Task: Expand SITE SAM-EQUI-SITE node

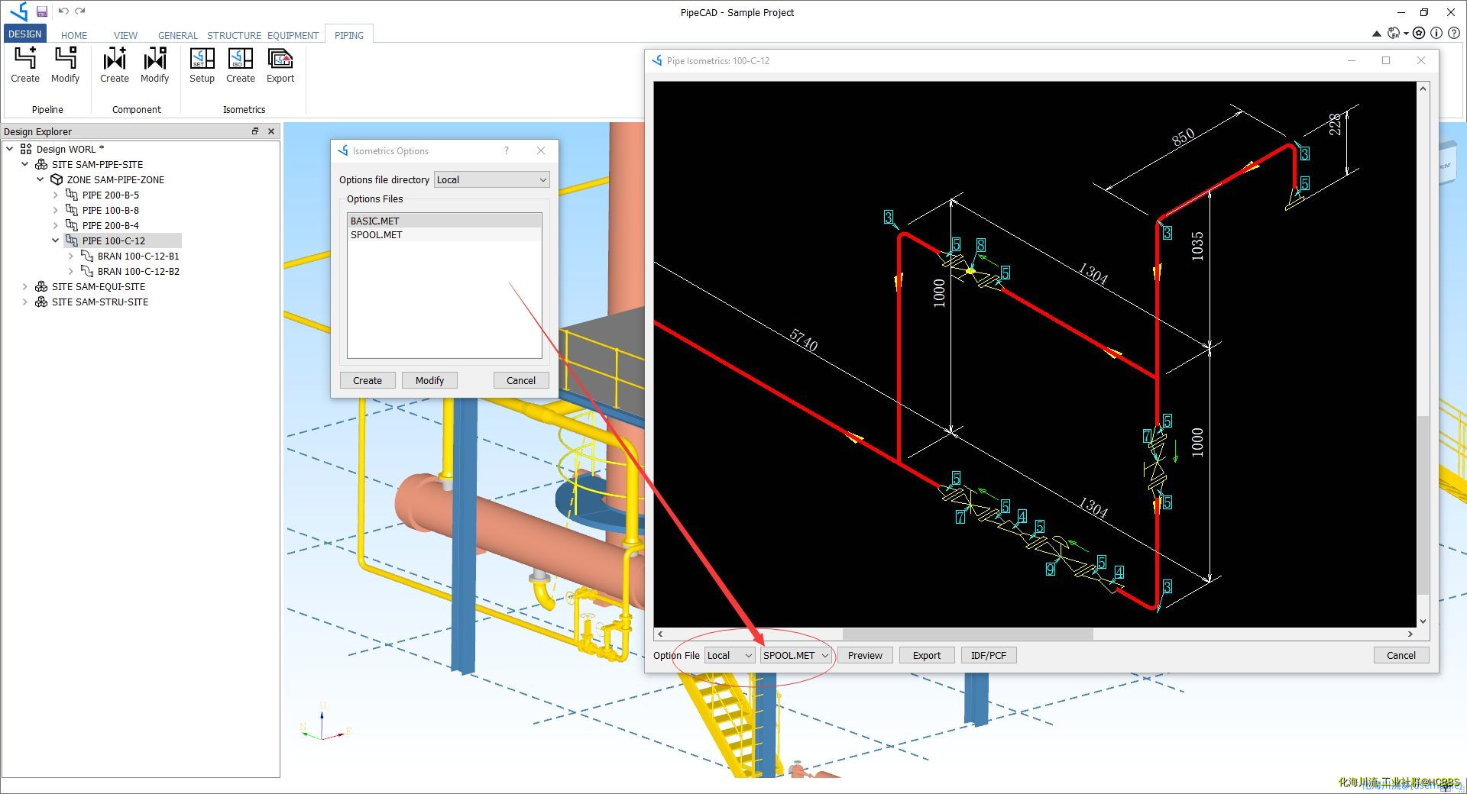Action: coord(25,286)
